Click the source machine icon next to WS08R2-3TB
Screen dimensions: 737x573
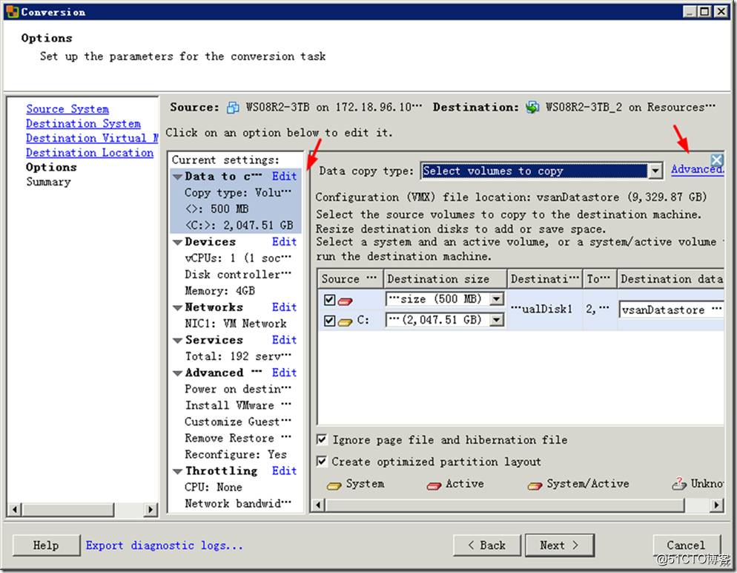click(233, 108)
